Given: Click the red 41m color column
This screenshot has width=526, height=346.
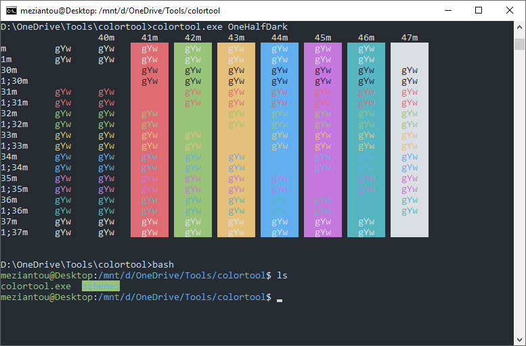Looking at the screenshot, I should click(149, 140).
